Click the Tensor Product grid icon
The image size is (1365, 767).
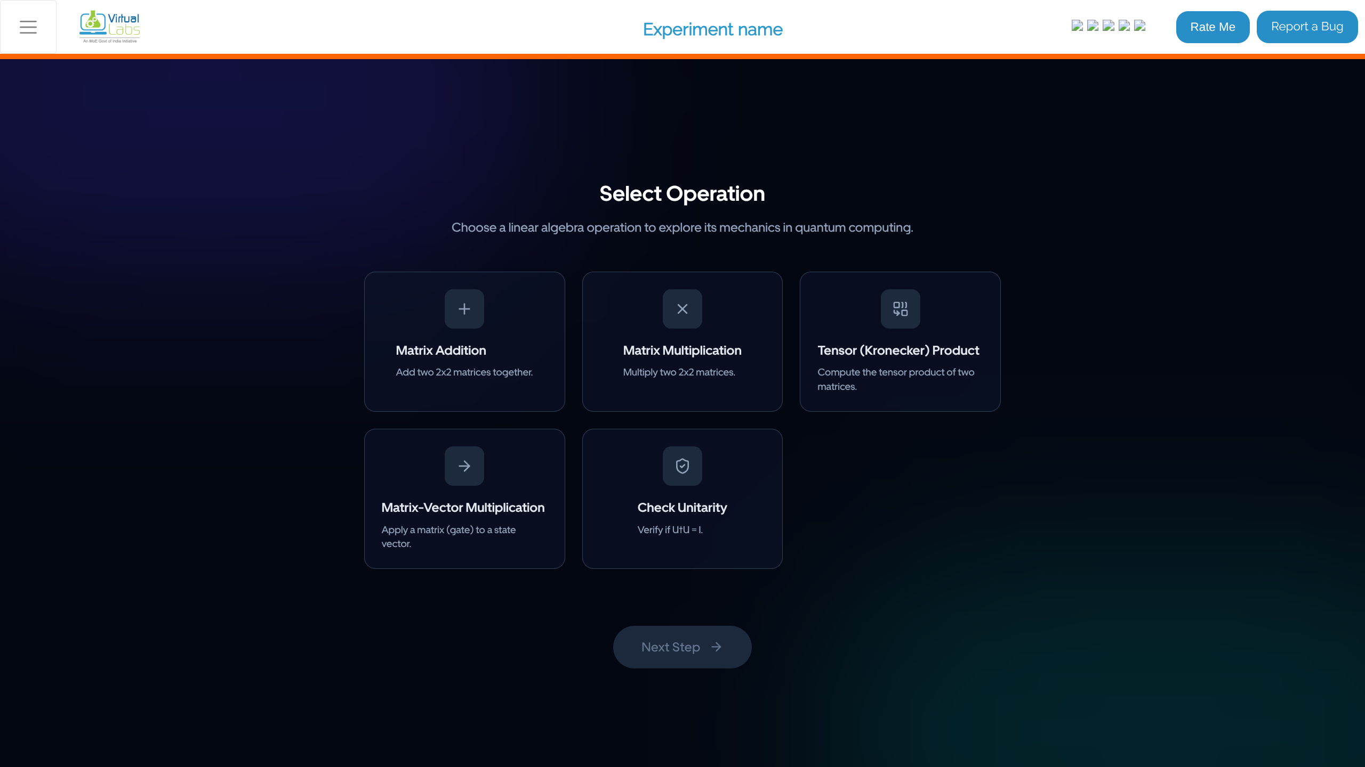(x=900, y=309)
